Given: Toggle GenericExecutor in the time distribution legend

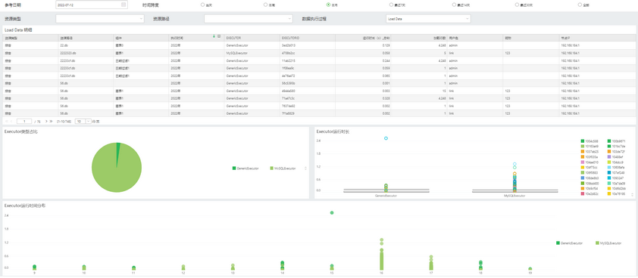Looking at the screenshot, I should tap(569, 243).
